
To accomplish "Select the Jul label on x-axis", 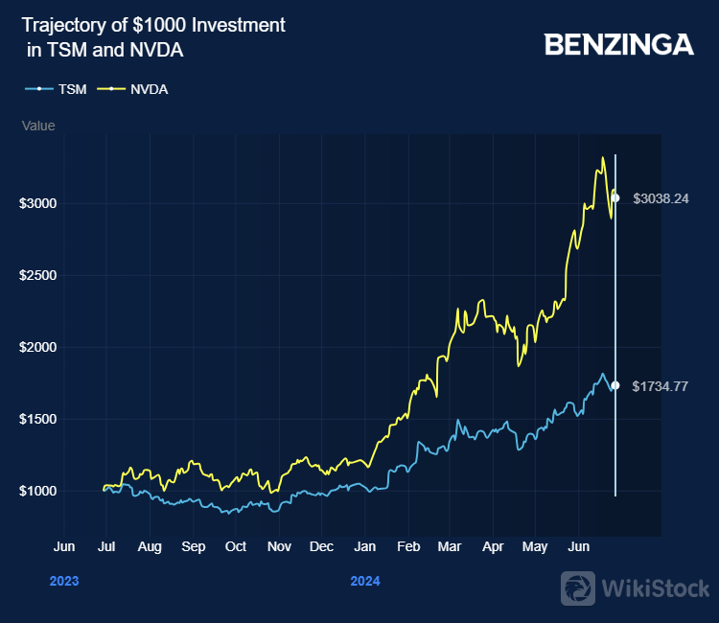I will tap(107, 546).
